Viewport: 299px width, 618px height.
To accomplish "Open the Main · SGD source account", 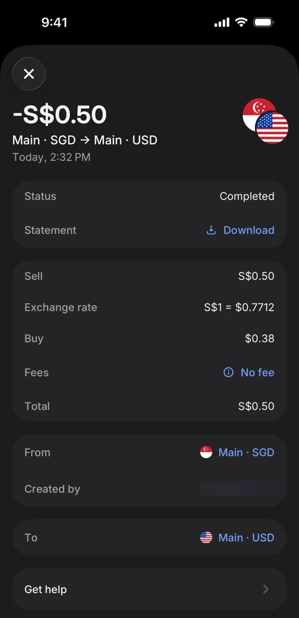I will point(246,453).
